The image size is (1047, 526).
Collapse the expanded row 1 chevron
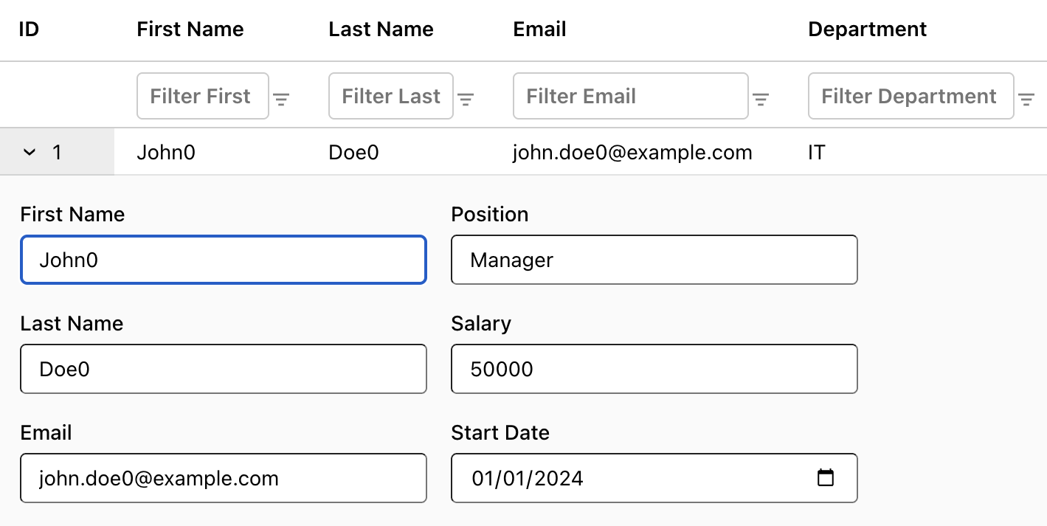point(30,153)
